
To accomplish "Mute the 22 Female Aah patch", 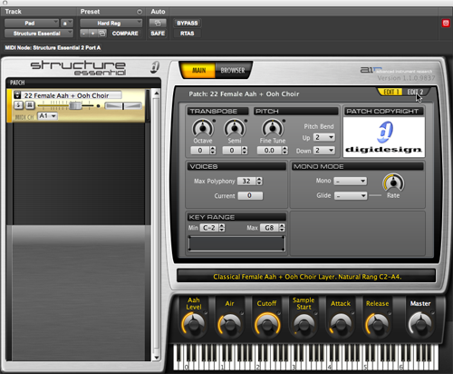I will (30, 105).
